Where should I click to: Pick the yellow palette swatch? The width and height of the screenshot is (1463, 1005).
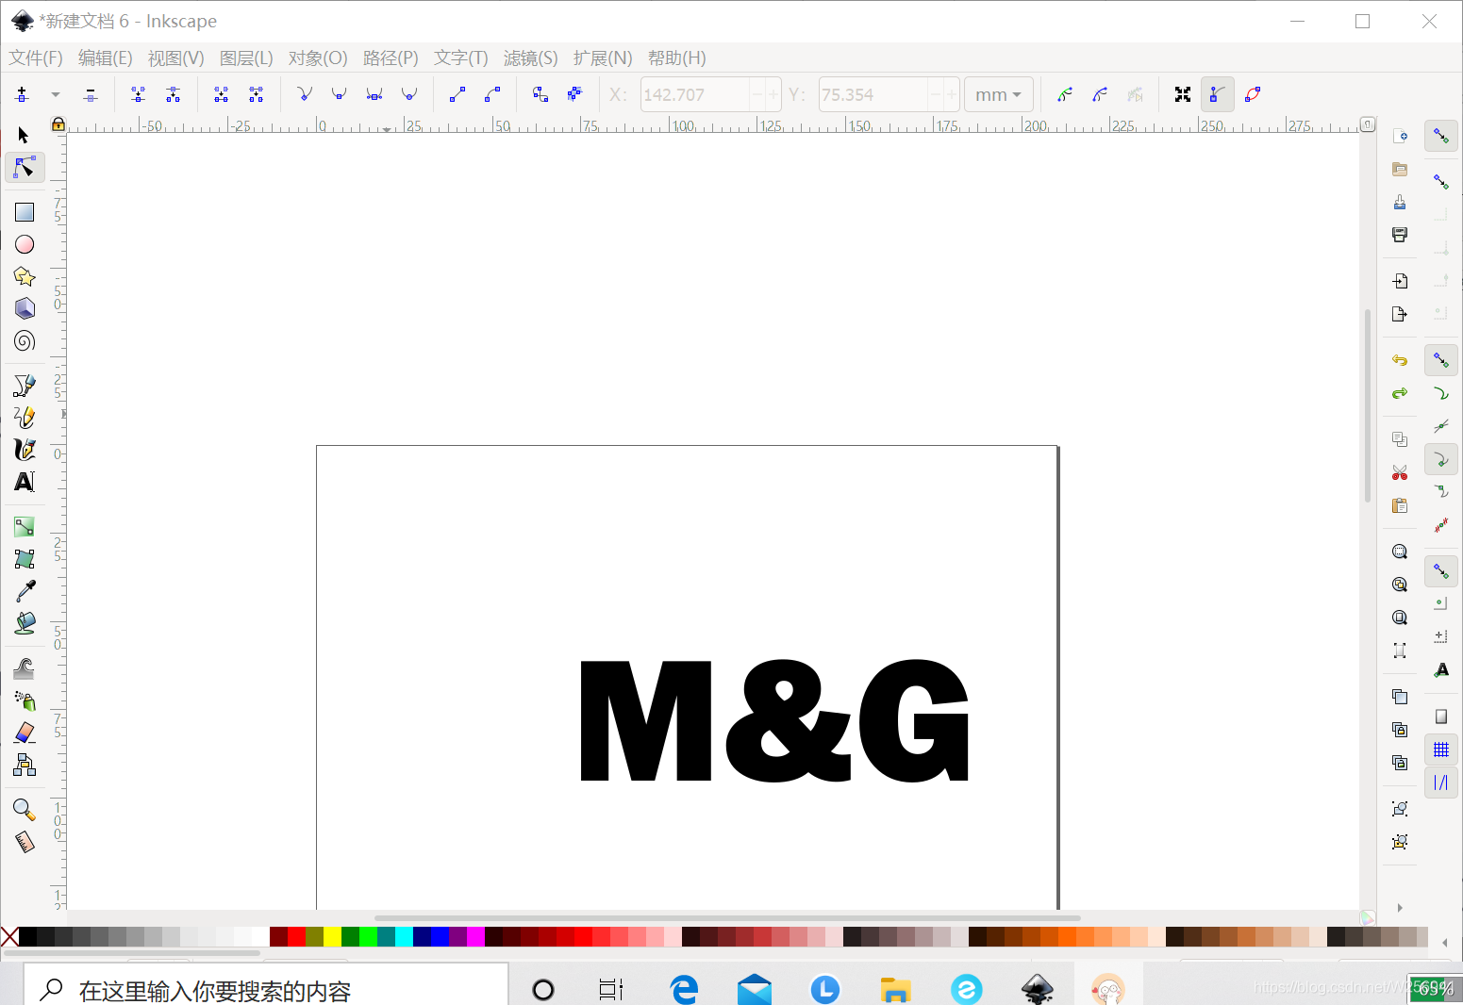(332, 936)
